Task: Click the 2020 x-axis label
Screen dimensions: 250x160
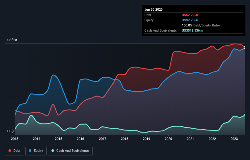Action: click(x=168, y=139)
